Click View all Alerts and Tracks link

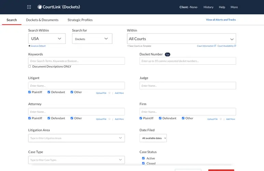click(221, 20)
